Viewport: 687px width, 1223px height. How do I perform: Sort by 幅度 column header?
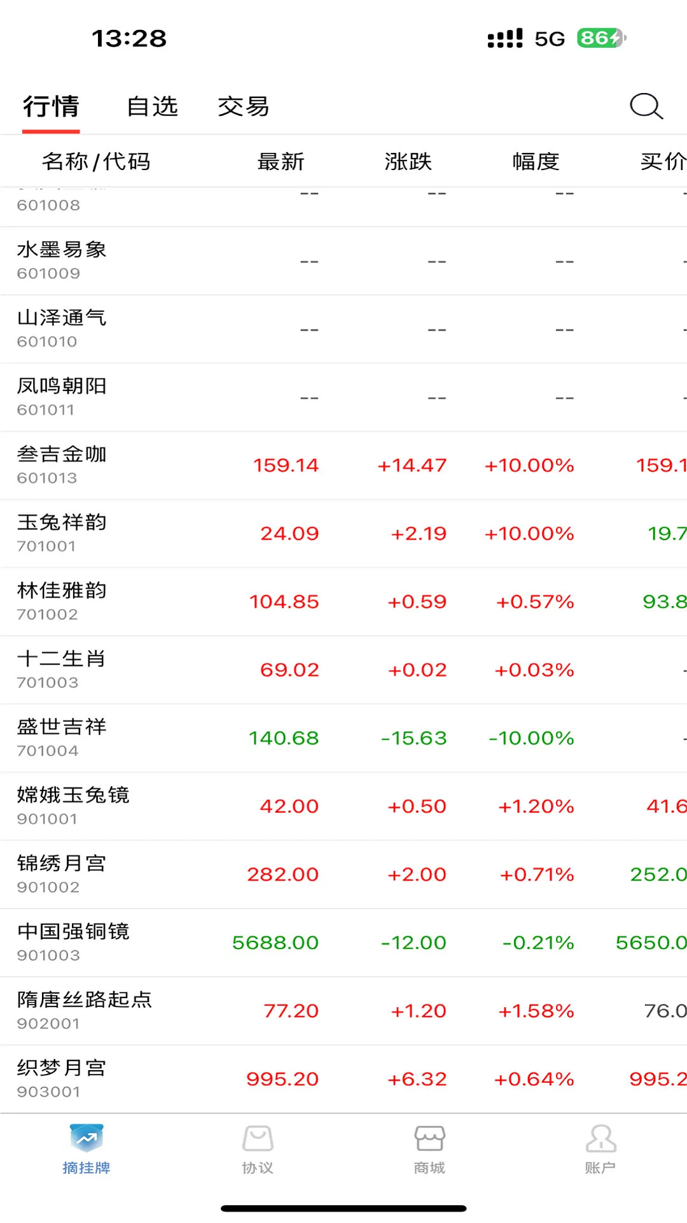pos(536,162)
